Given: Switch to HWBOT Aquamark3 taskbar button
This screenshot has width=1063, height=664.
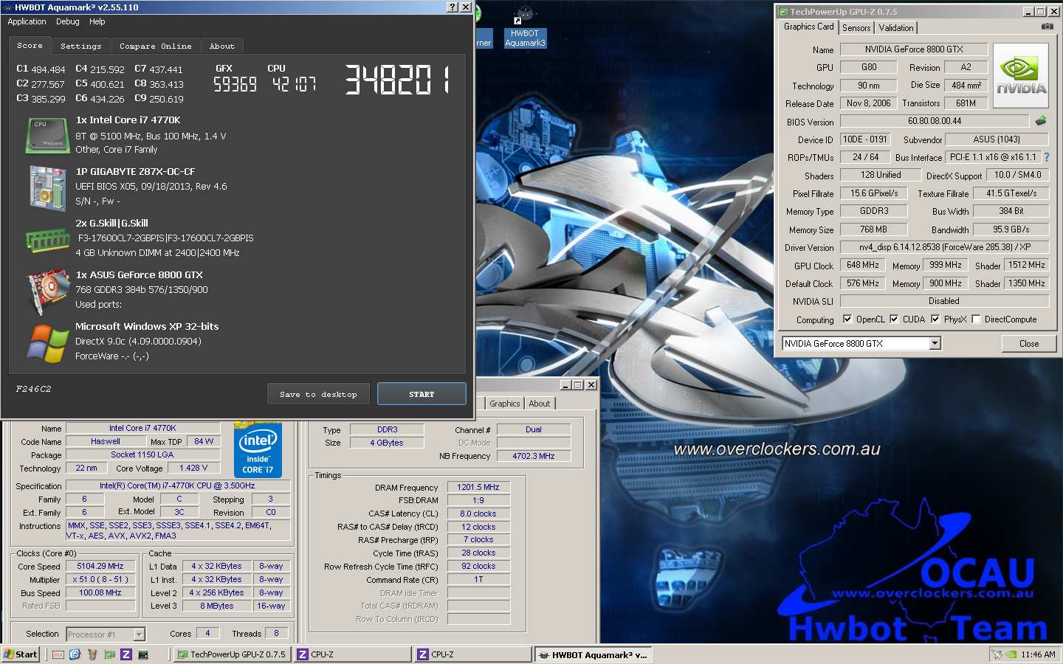Looking at the screenshot, I should 594,654.
